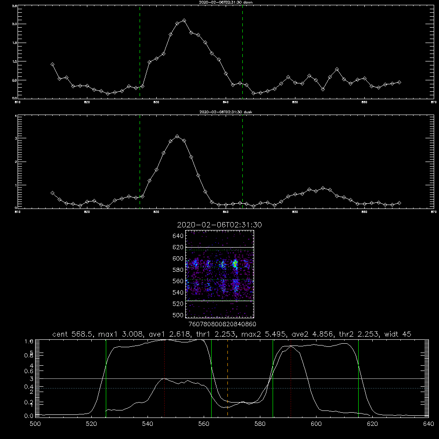This screenshot has height=439, width=439.
Task: Click the y-axis label 580 beside heatmap image
Action: coord(178,270)
